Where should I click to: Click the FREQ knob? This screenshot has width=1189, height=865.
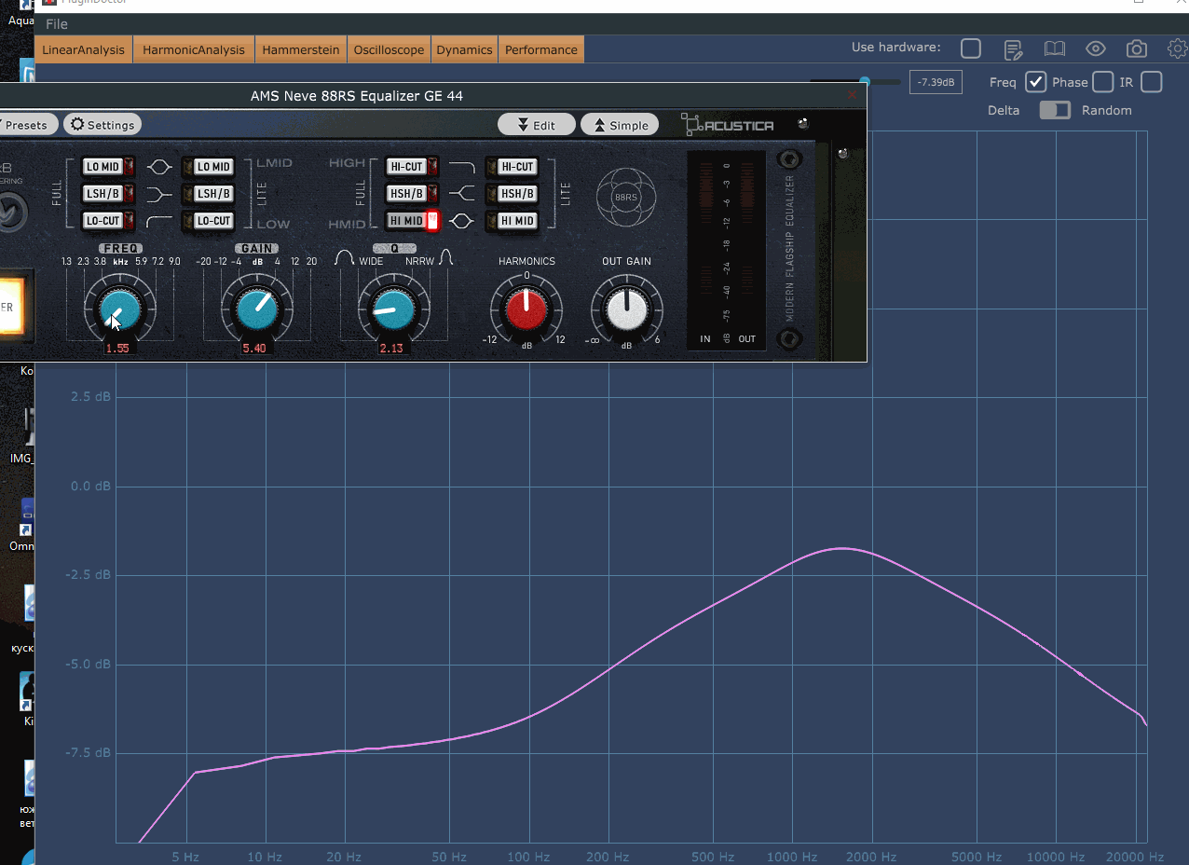click(118, 310)
